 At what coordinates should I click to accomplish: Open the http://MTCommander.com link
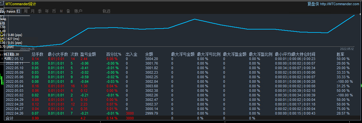coord(339,4)
